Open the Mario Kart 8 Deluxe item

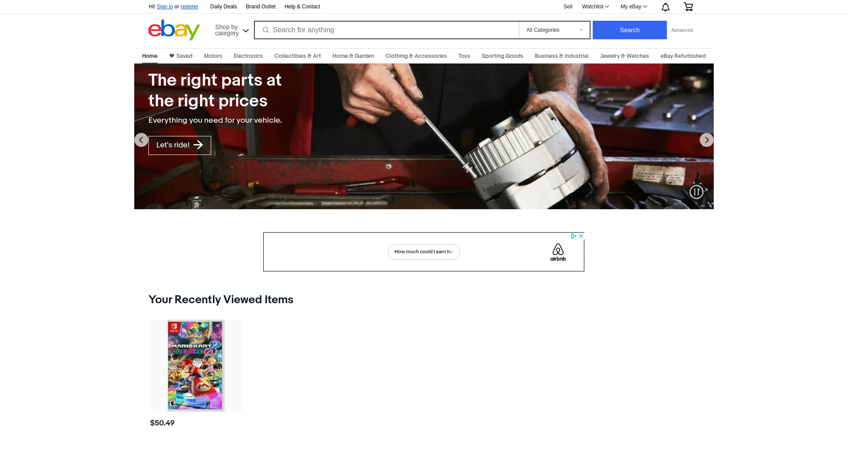[196, 365]
